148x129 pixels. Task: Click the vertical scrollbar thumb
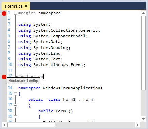(143, 53)
